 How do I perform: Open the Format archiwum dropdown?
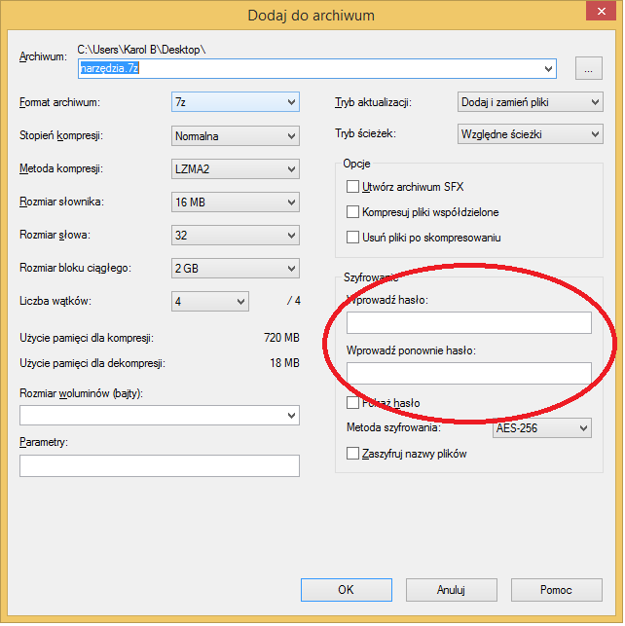coord(236,103)
